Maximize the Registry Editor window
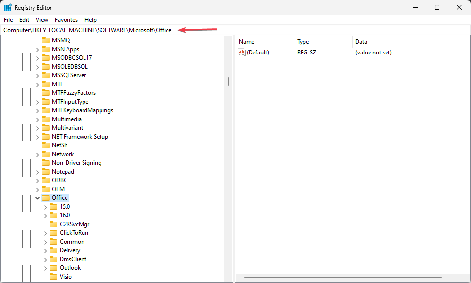Screen dimensions: 471x283 click(x=437, y=7)
